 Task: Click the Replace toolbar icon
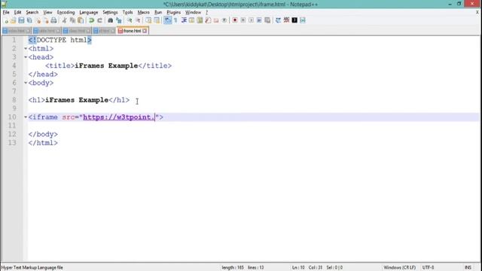(x=119, y=20)
